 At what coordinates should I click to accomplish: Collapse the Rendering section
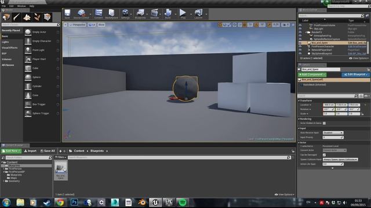tap(299, 119)
